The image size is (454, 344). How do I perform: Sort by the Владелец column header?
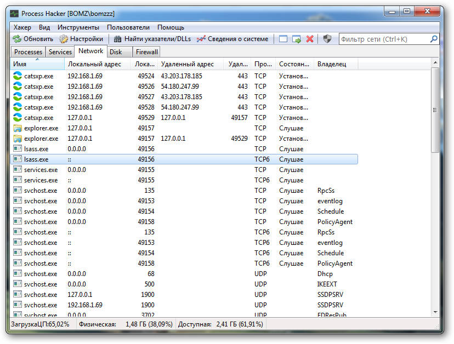(x=332, y=64)
